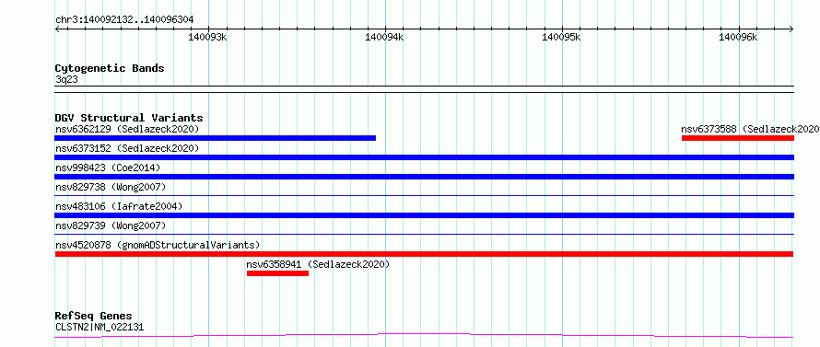Click the Cytogenetic Bands track heading

click(x=110, y=68)
